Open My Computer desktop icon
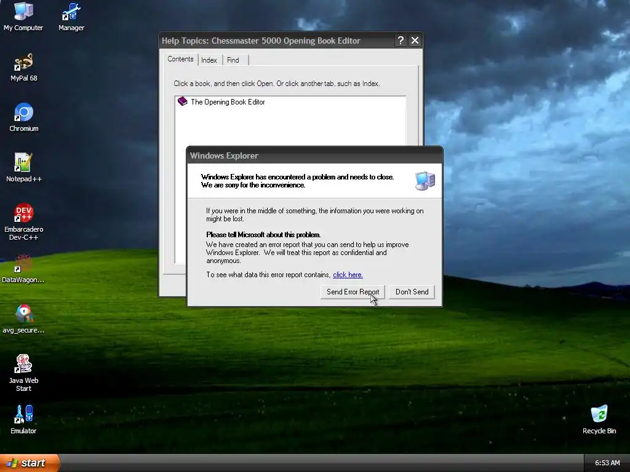The width and height of the screenshot is (630, 472). click(23, 16)
